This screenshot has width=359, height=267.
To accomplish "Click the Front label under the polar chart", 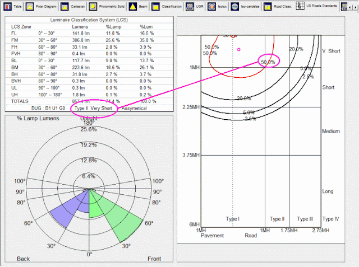I will coord(154,259).
